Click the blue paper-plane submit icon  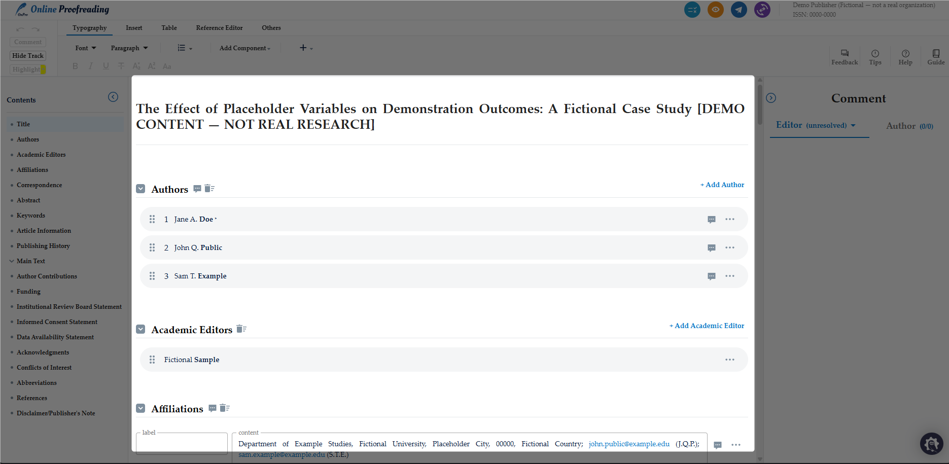[x=739, y=10]
